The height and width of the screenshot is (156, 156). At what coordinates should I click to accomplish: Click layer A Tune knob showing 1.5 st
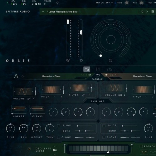11,129
